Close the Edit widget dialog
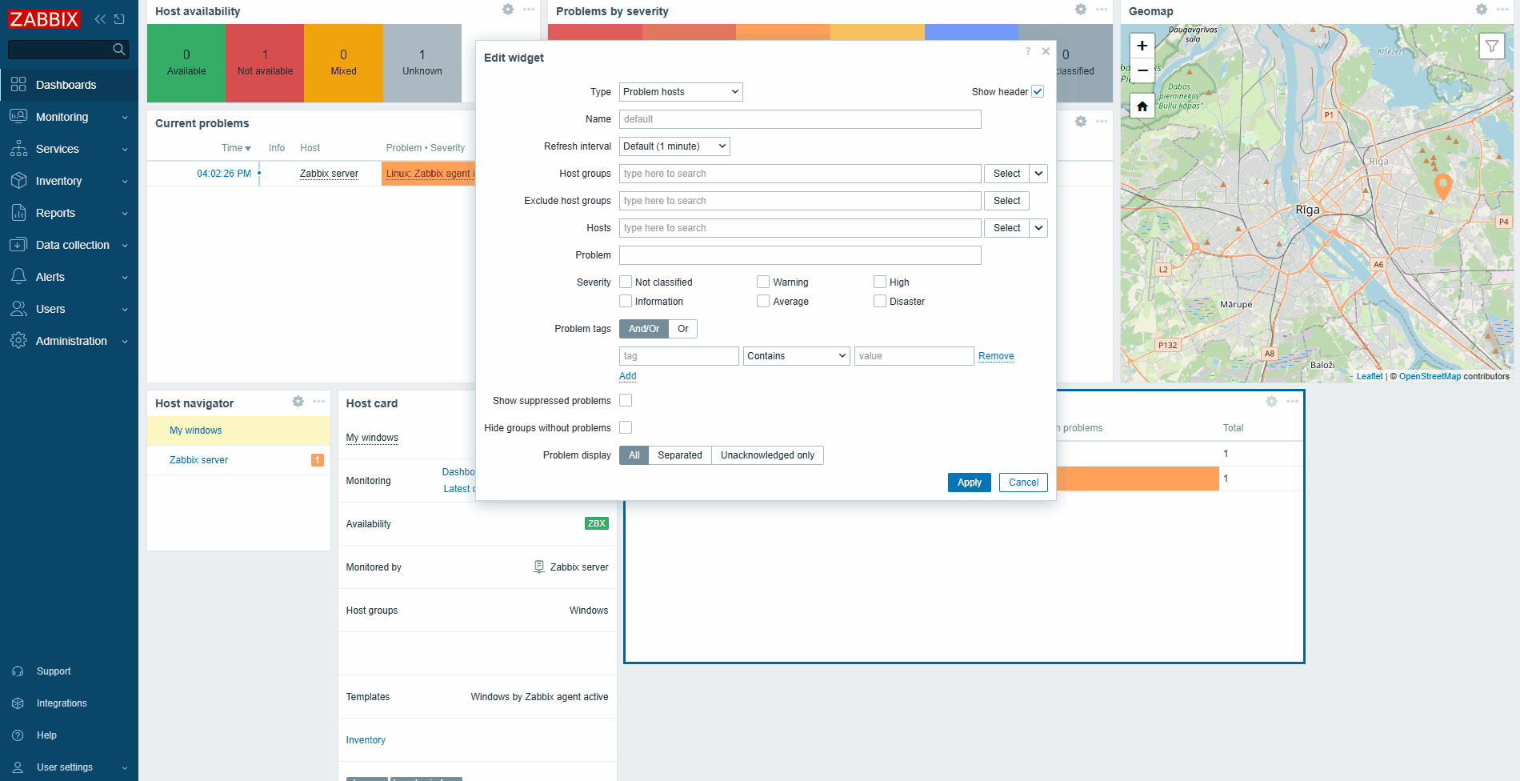This screenshot has width=1520, height=781. pyautogui.click(x=1046, y=51)
